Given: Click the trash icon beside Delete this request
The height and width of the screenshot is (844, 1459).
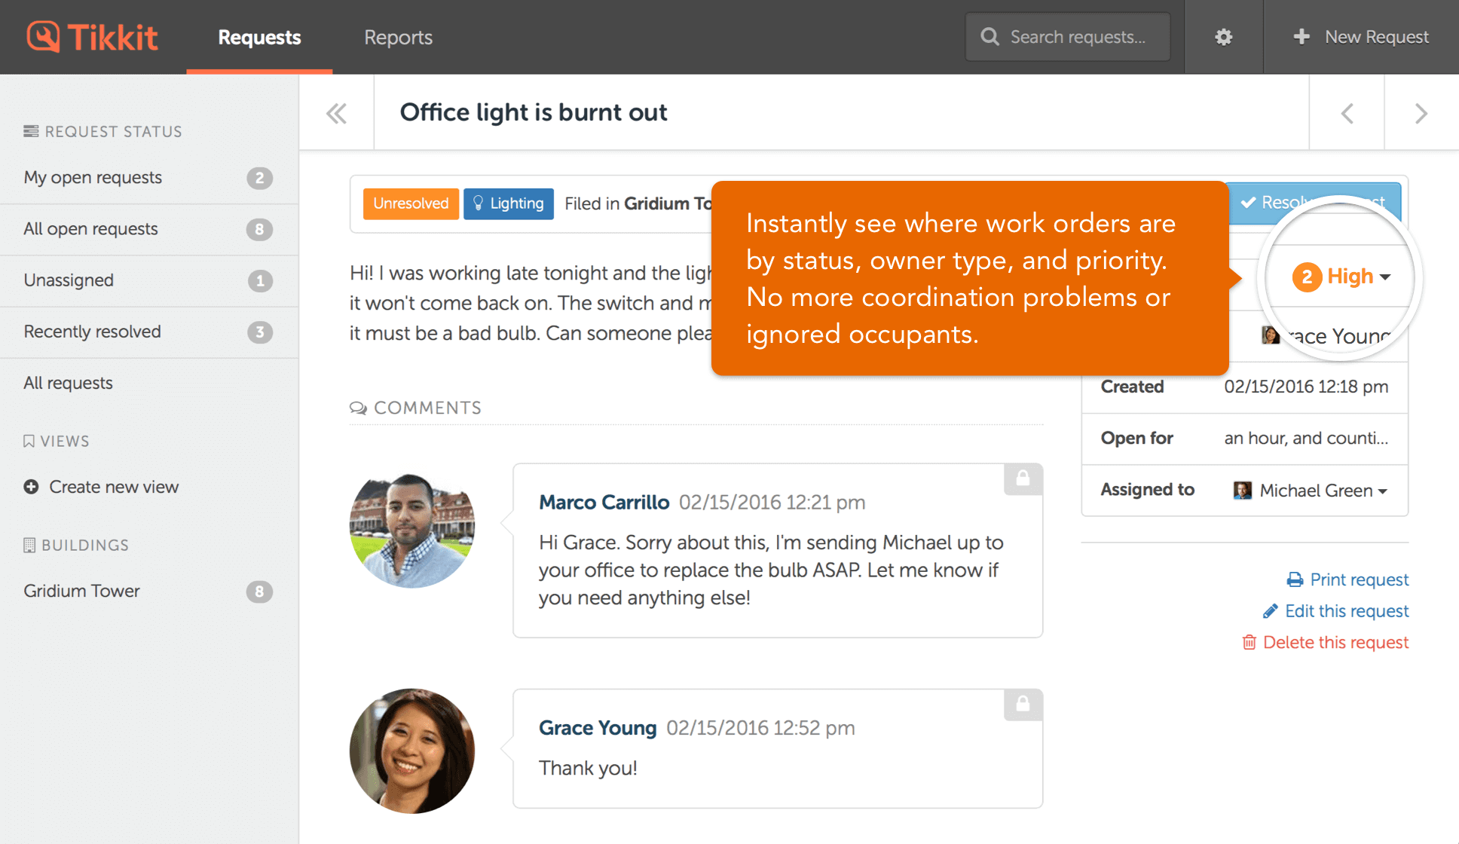Looking at the screenshot, I should point(1249,642).
